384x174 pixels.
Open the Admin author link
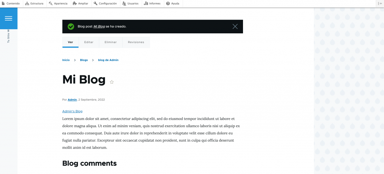tap(72, 100)
